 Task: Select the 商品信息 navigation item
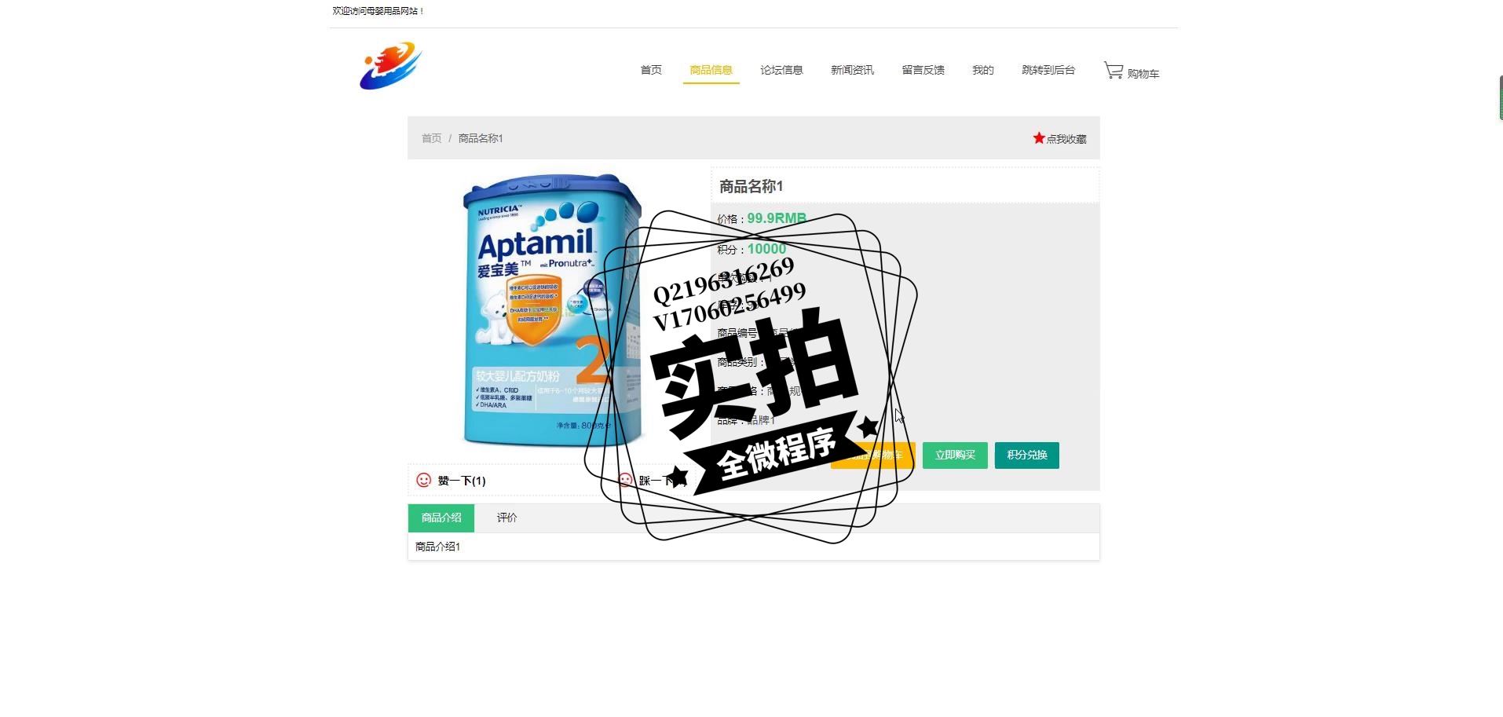click(x=711, y=70)
